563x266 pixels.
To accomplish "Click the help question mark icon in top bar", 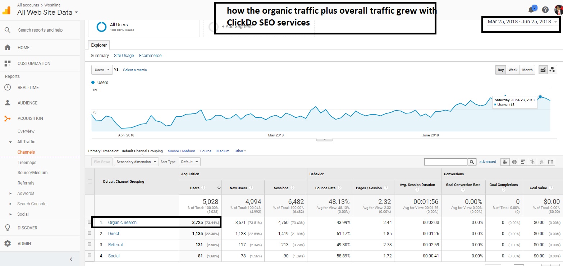I will [x=545, y=10].
